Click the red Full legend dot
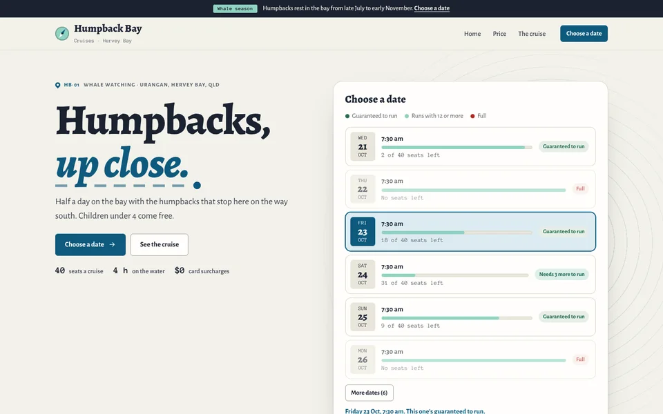The width and height of the screenshot is (663, 414). click(472, 116)
